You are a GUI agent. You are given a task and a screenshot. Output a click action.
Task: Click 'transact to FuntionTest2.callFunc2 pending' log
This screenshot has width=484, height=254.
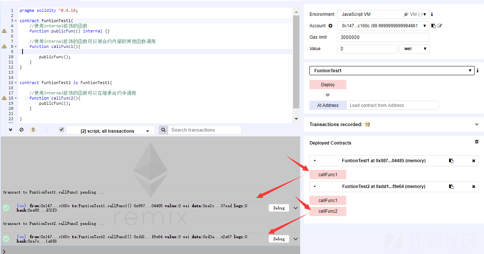pos(54,224)
